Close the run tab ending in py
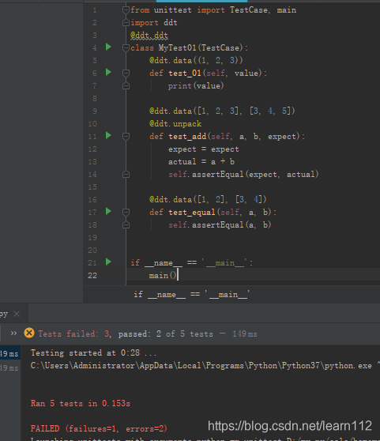 [17, 314]
